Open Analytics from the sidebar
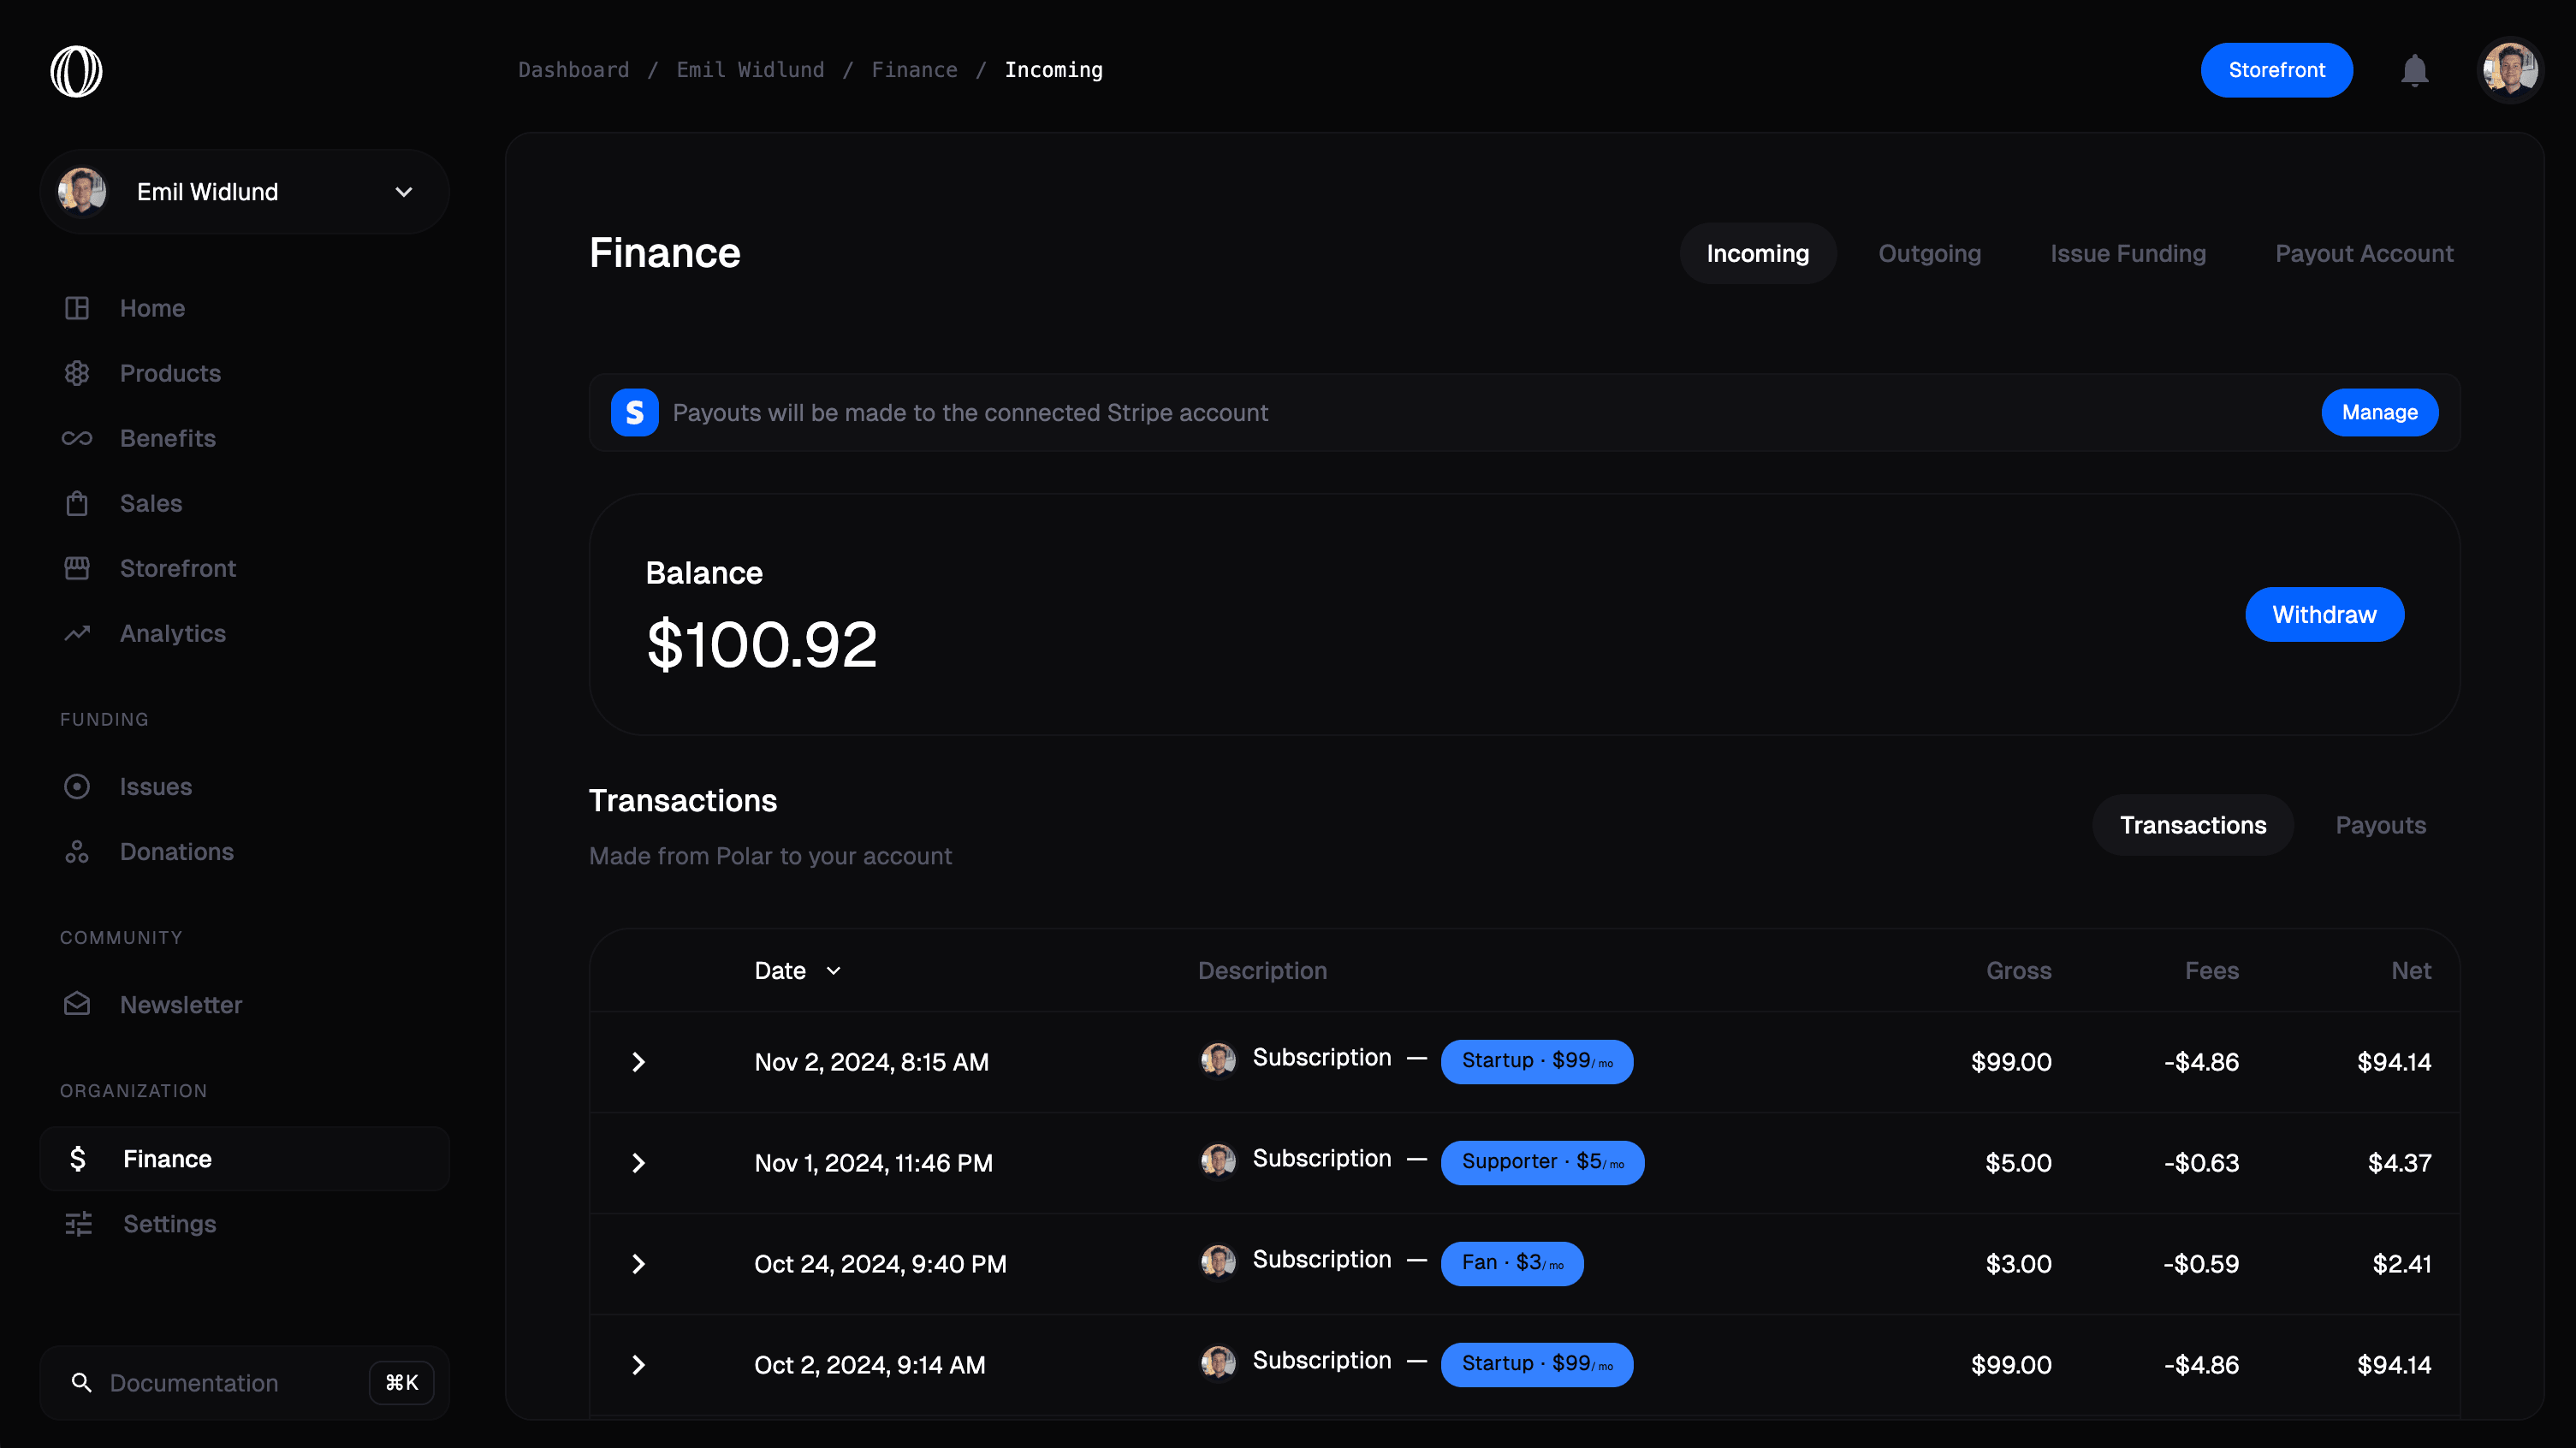This screenshot has width=2576, height=1448. click(x=172, y=633)
